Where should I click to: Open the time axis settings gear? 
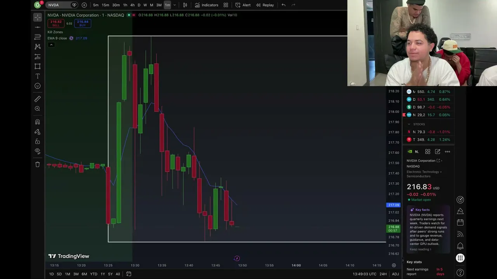(x=394, y=265)
